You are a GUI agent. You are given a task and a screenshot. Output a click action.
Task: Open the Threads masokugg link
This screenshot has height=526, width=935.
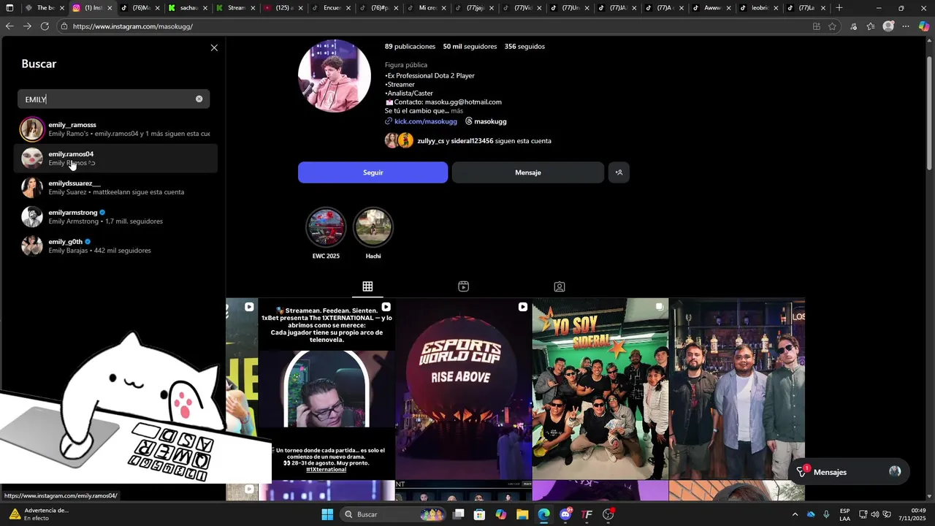pyautogui.click(x=486, y=121)
